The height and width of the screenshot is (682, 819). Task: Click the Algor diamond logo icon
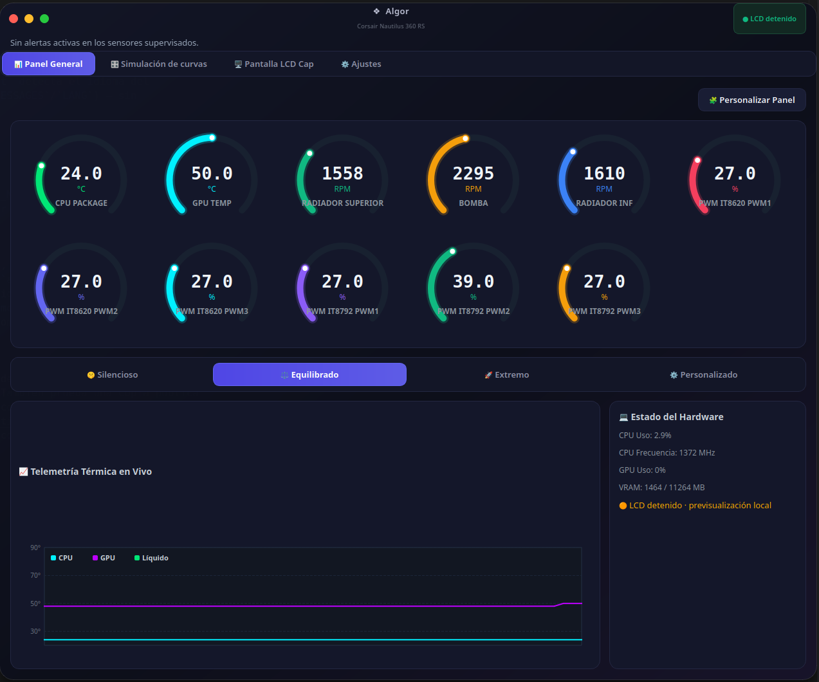click(376, 11)
